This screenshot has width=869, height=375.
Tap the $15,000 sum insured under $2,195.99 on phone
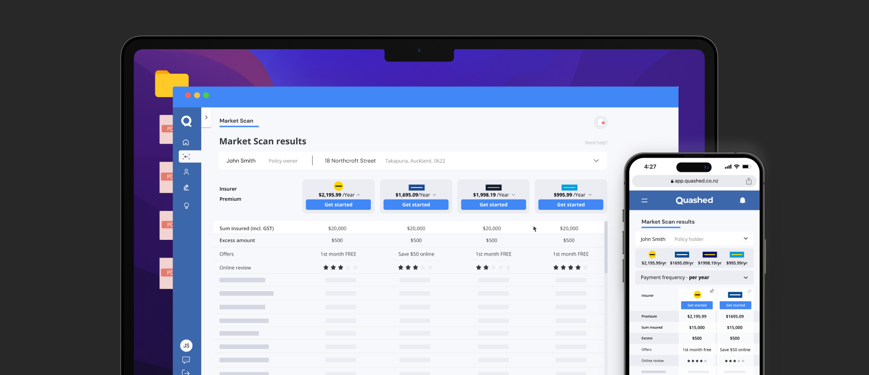coord(697,328)
